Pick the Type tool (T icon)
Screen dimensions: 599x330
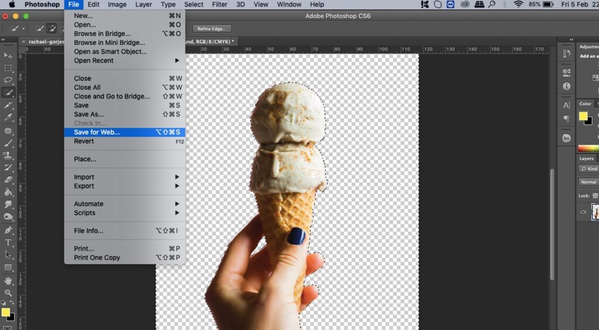[x=8, y=242]
